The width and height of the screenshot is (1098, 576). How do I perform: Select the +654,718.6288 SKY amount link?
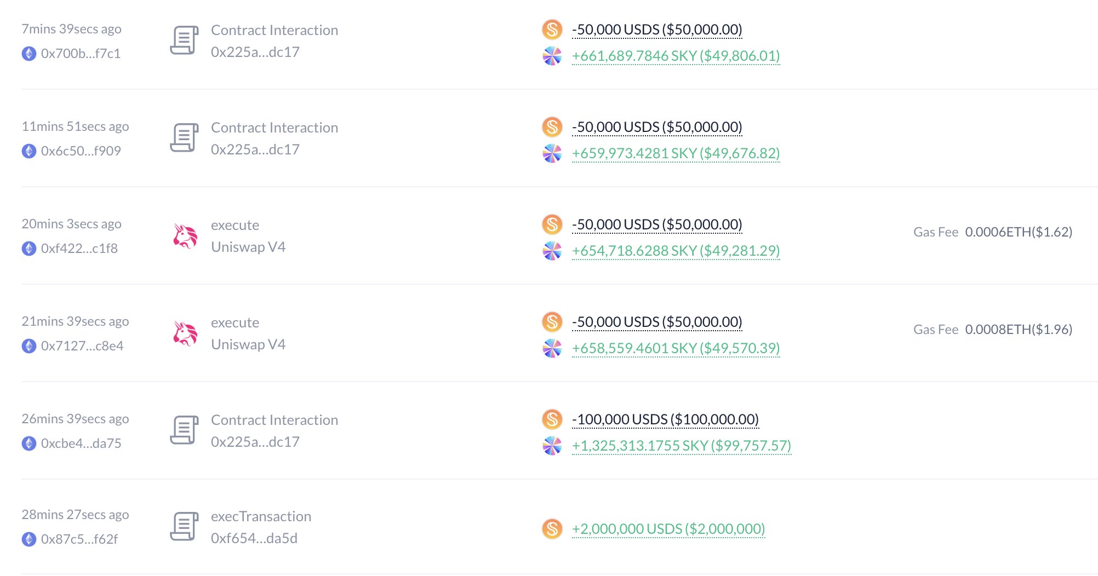click(x=676, y=251)
